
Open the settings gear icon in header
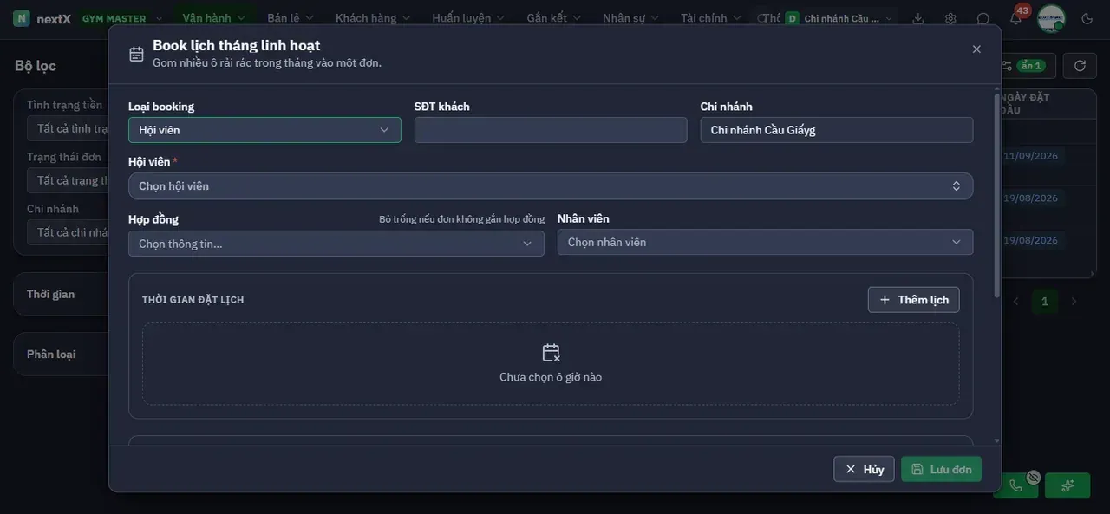[x=950, y=18]
